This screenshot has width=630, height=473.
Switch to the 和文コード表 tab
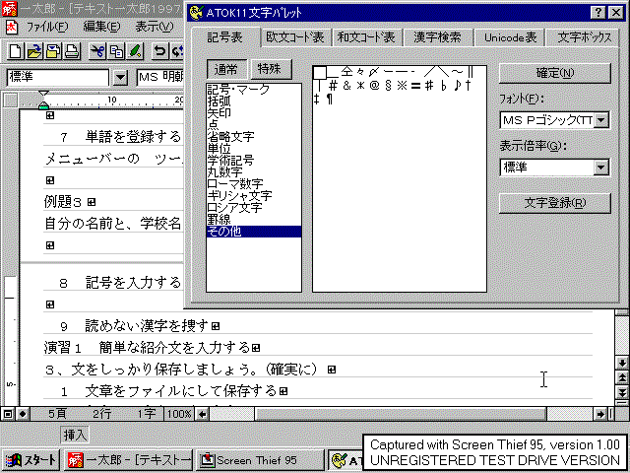coord(366,37)
